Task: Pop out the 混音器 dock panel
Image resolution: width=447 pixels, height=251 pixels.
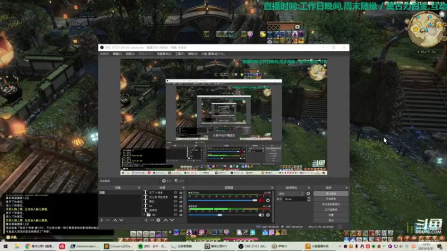Action: (x=272, y=188)
